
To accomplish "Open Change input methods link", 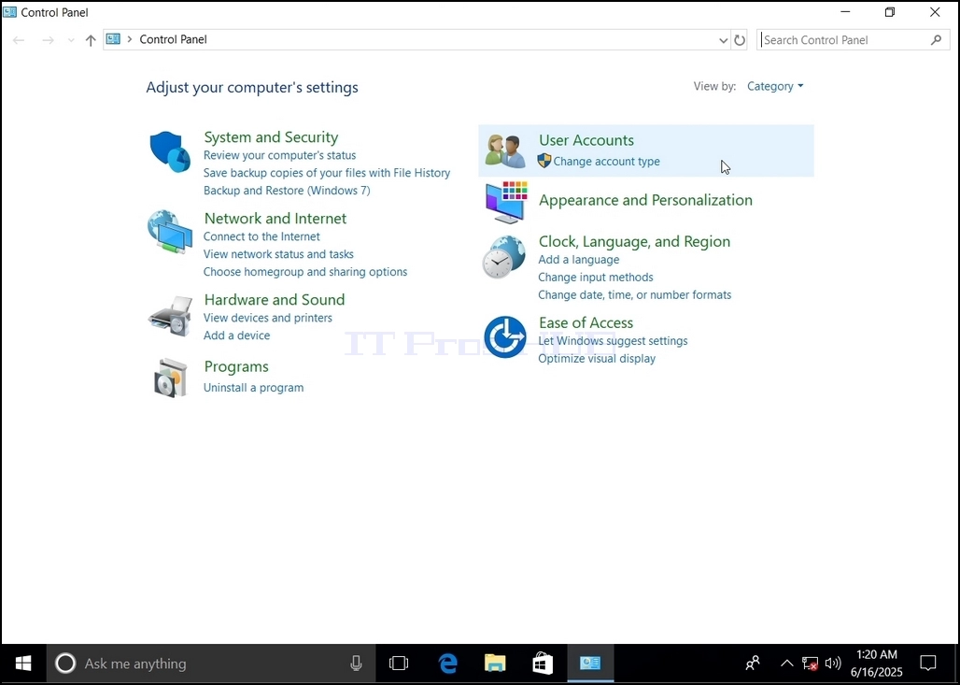I will 596,278.
